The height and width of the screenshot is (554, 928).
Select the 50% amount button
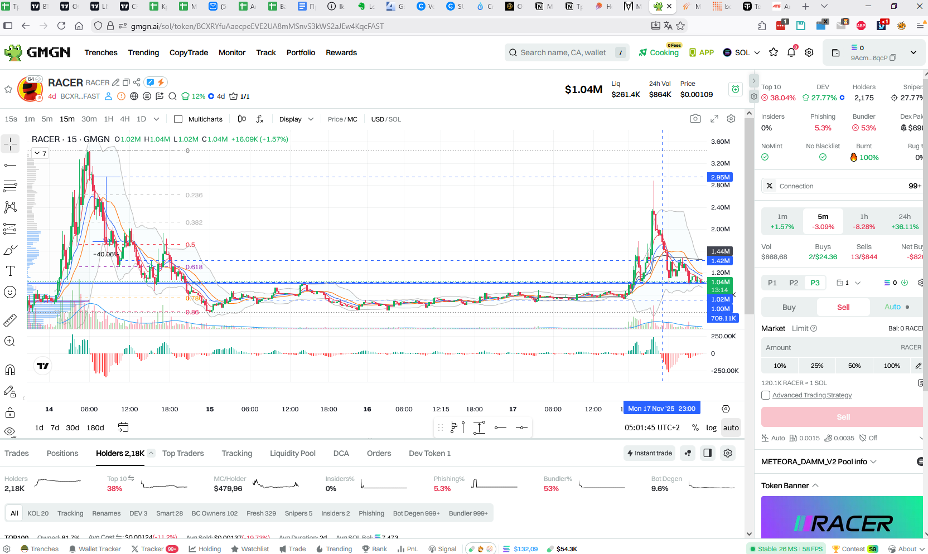[854, 366]
